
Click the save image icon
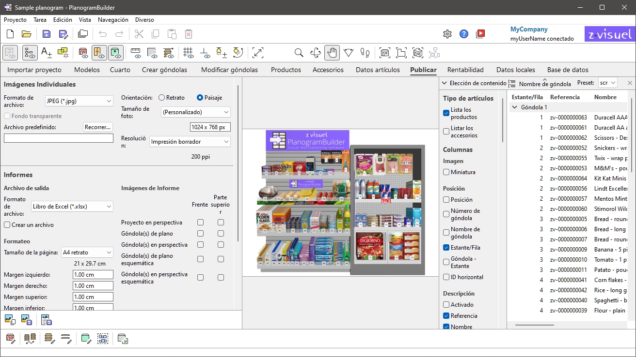[x=26, y=320]
